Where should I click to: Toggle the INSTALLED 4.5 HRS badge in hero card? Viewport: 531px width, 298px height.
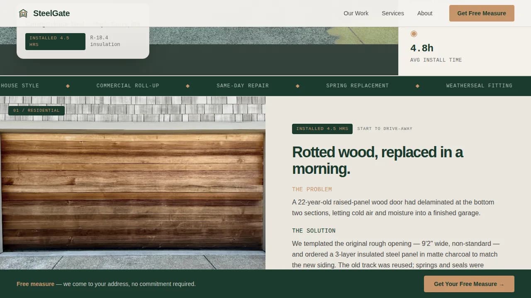[55, 41]
